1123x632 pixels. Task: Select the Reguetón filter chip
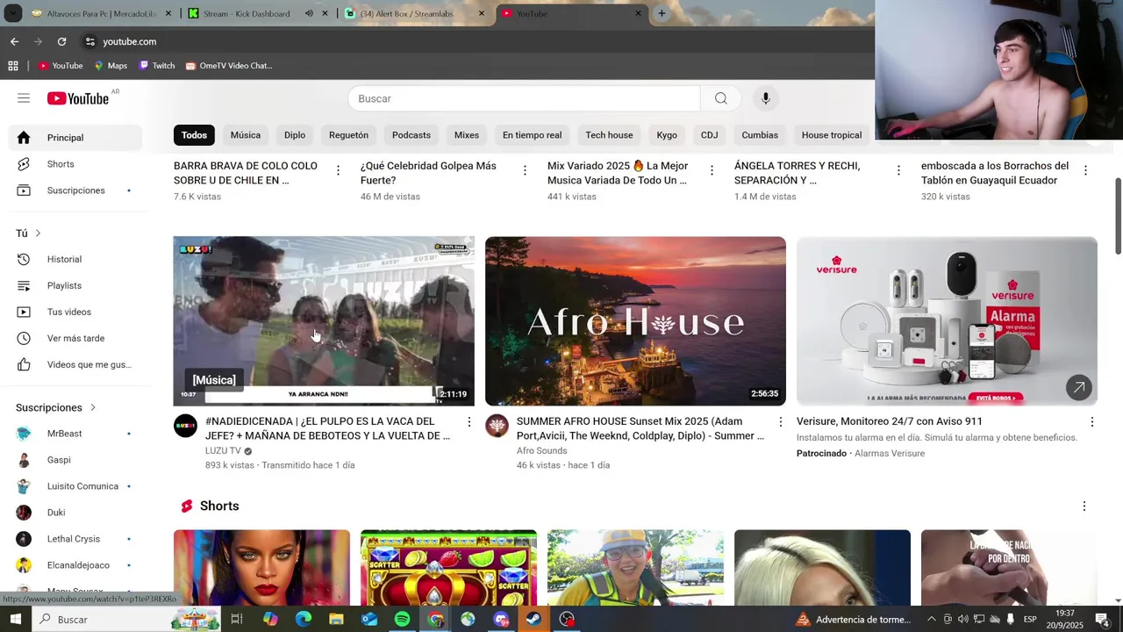point(348,135)
